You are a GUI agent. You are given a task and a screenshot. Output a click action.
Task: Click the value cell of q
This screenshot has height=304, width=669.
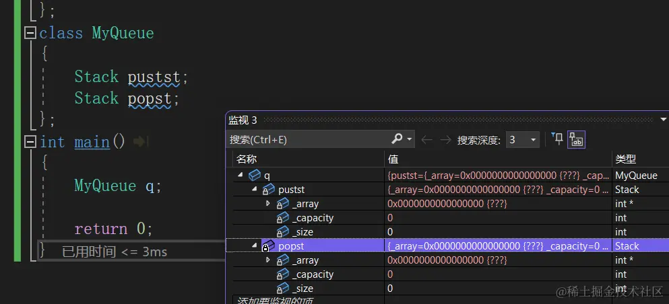[x=498, y=175]
